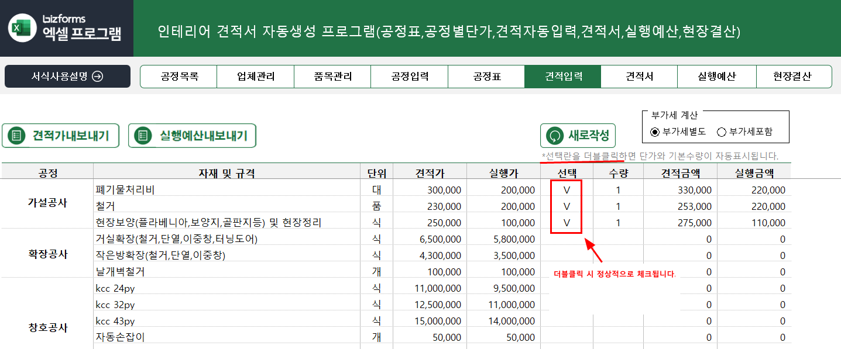Click the 실행금액 column header
The height and width of the screenshot is (349, 841).
tap(754, 172)
